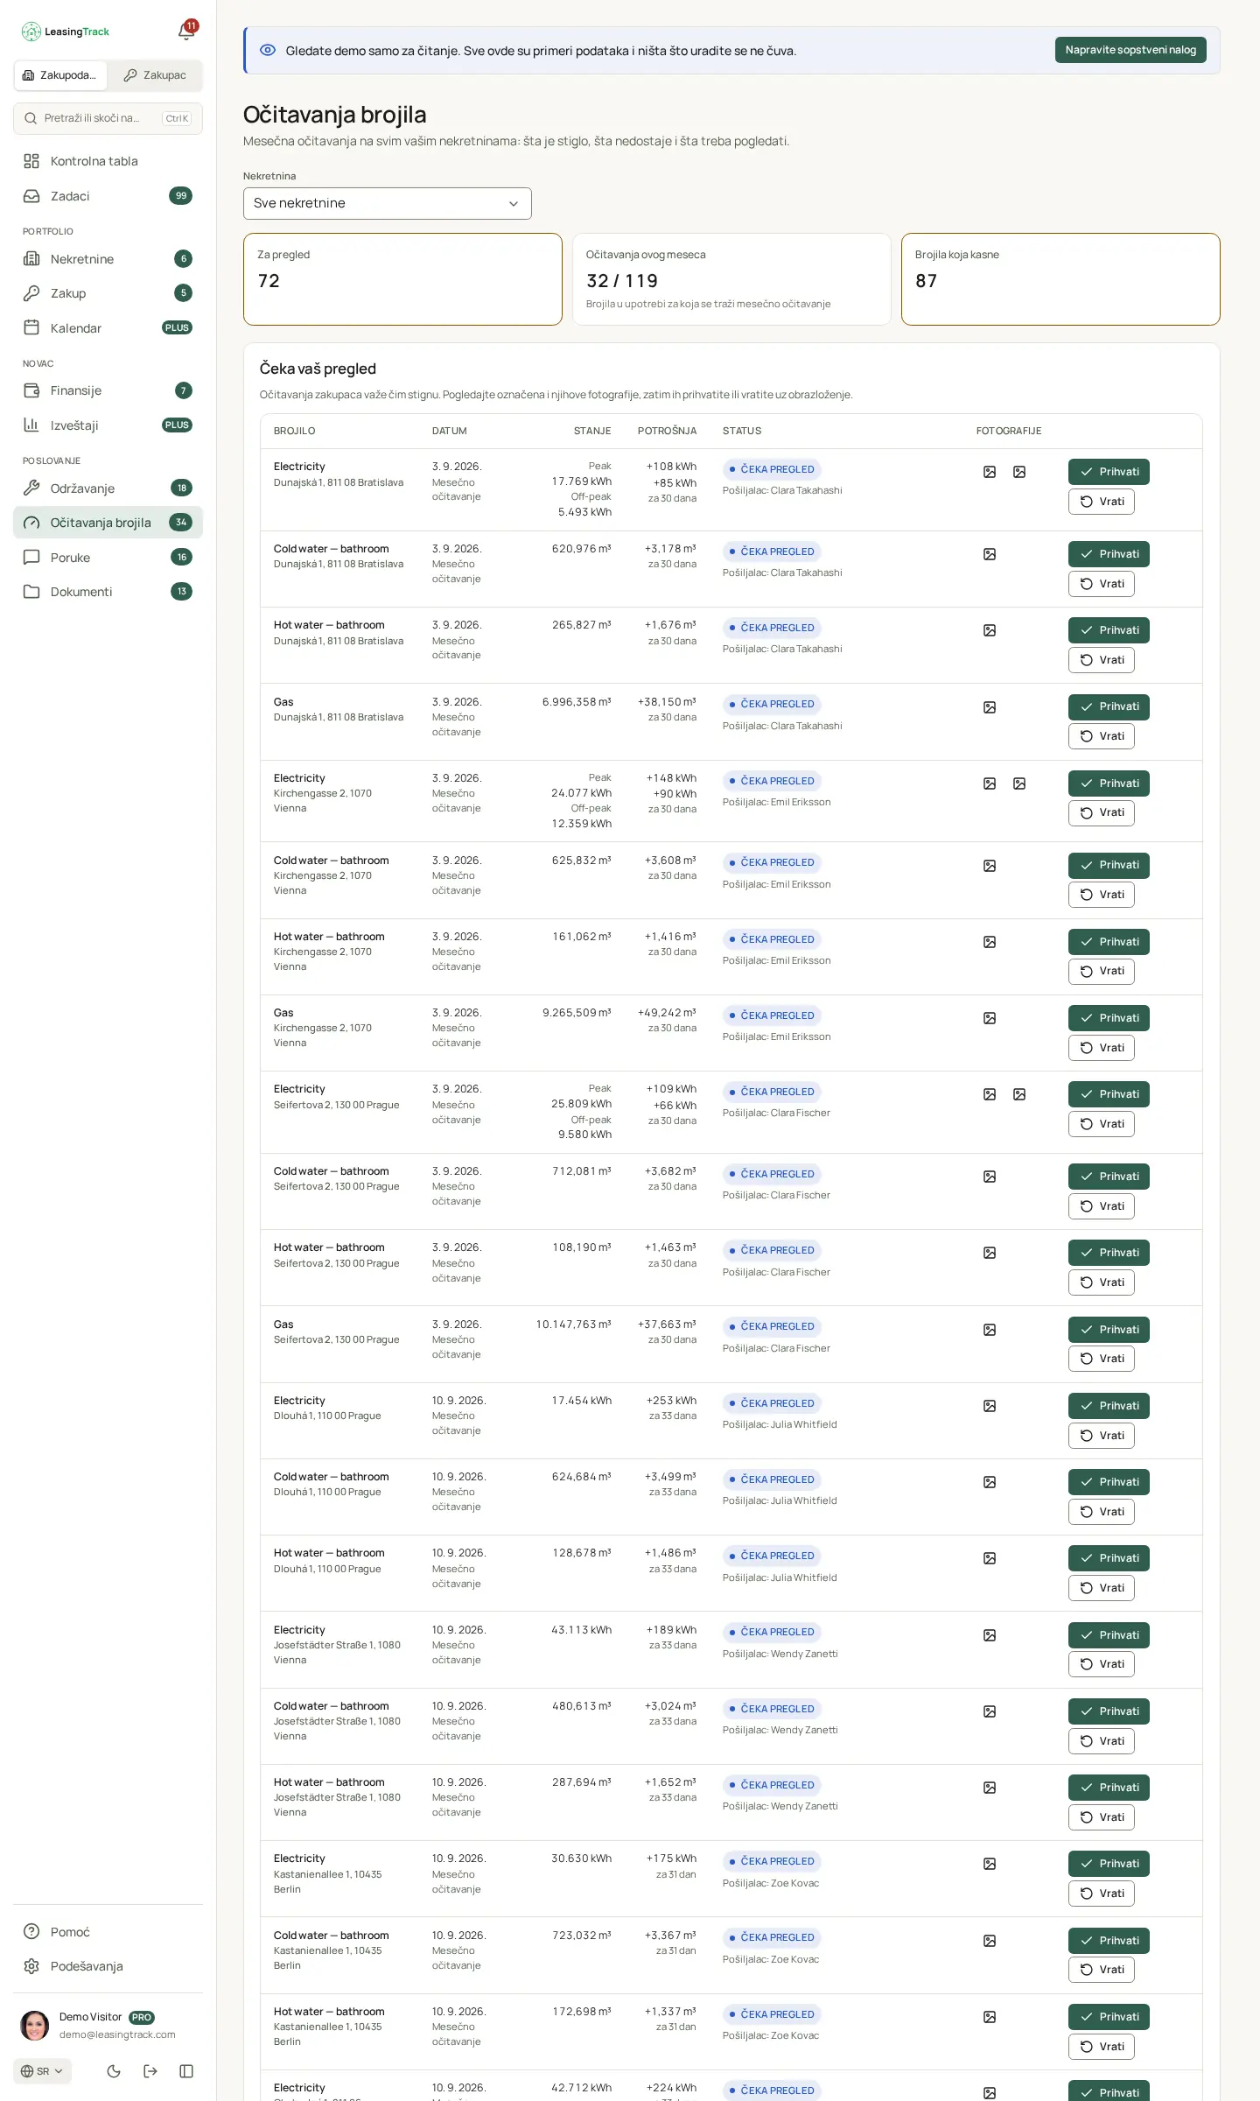Return the Kirchengasse Hot water reading
This screenshot has height=2101, width=1260.
[1102, 971]
